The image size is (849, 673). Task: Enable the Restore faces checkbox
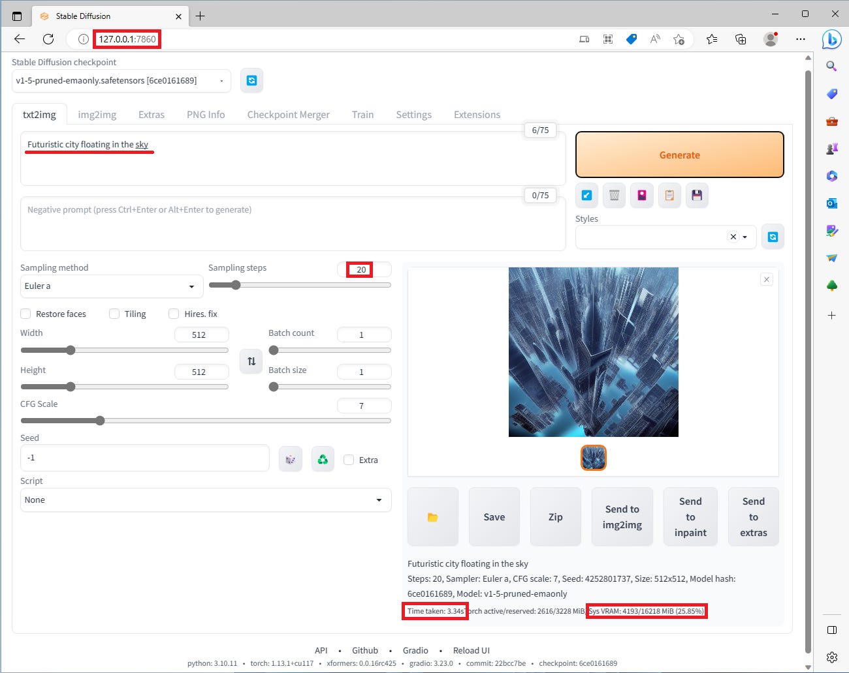(25, 314)
